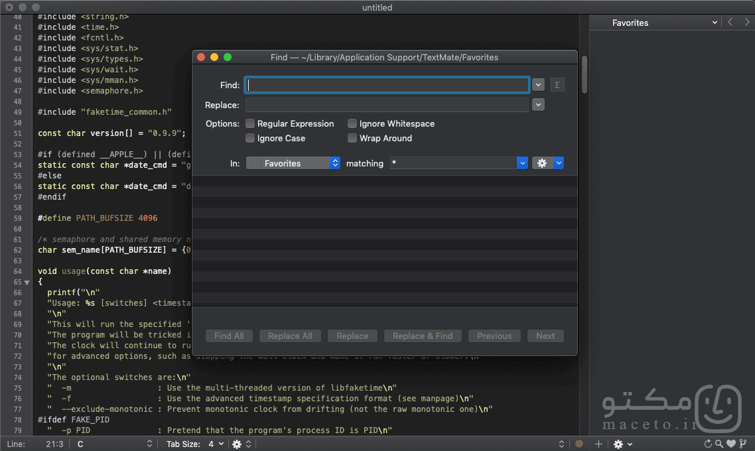This screenshot has height=451, width=755.
Task: Open the Favorites folder popup in file browser
Action: click(x=655, y=23)
